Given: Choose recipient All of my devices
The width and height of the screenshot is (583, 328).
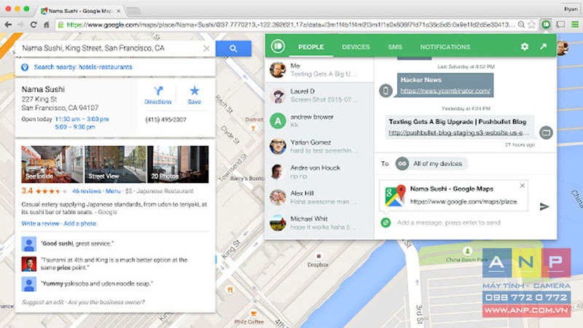Looking at the screenshot, I should (431, 163).
